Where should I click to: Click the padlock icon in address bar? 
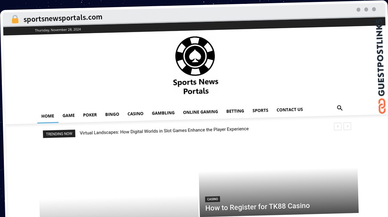(x=15, y=19)
